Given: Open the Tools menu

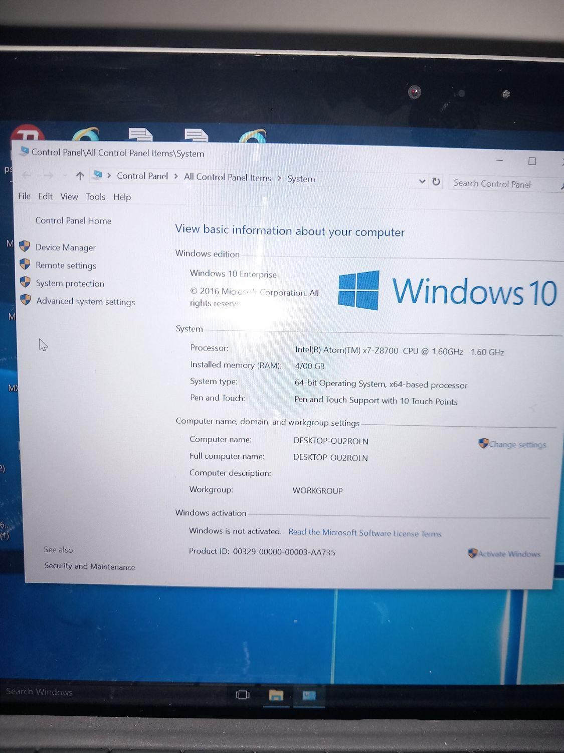Looking at the screenshot, I should [95, 197].
